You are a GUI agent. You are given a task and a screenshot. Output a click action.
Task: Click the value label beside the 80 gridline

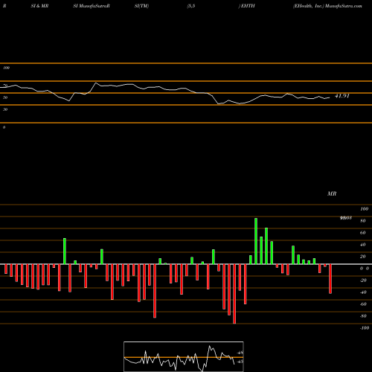[x=346, y=218]
